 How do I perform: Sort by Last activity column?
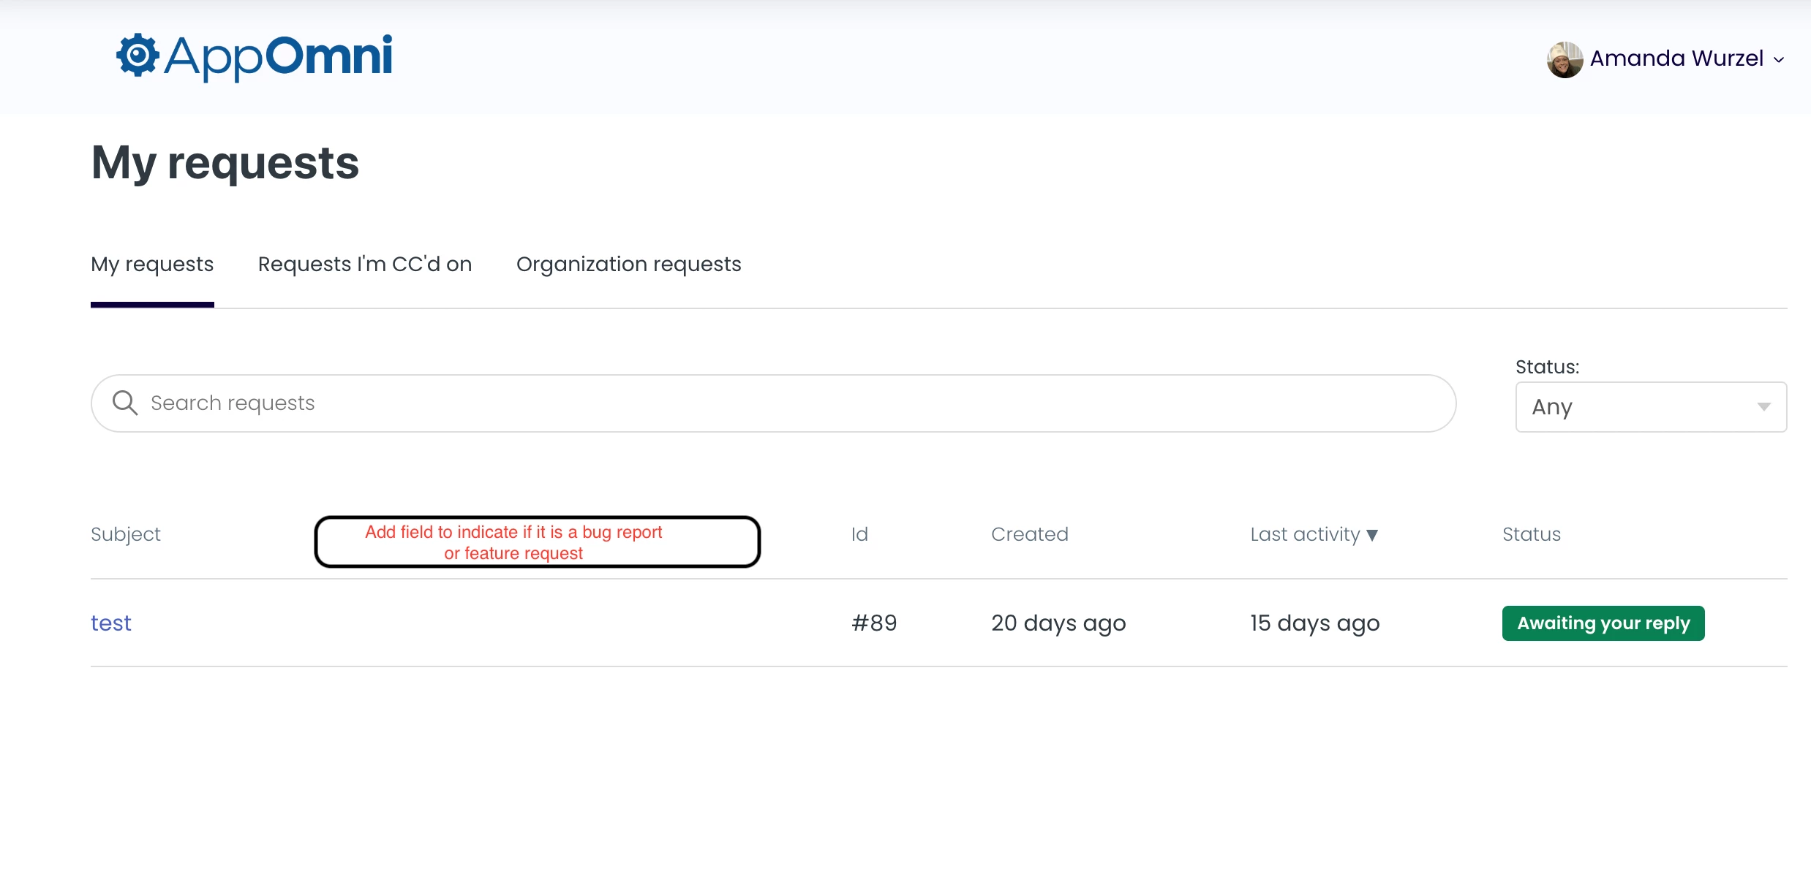(x=1304, y=535)
